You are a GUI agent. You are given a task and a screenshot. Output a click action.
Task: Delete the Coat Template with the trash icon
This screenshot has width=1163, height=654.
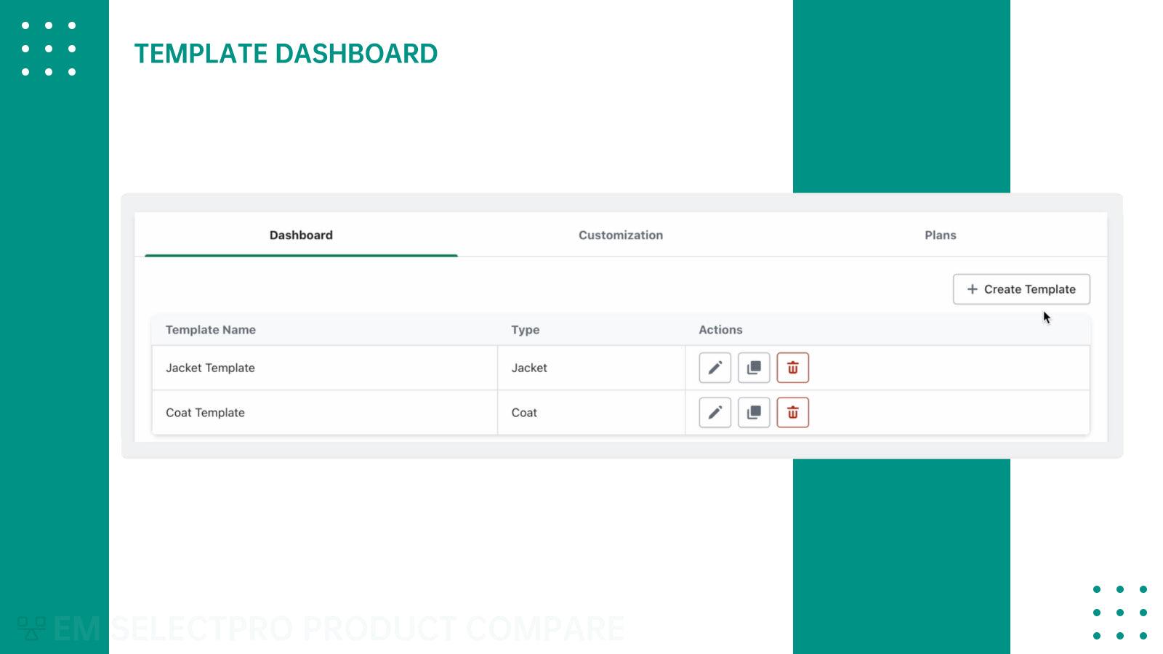(x=792, y=412)
